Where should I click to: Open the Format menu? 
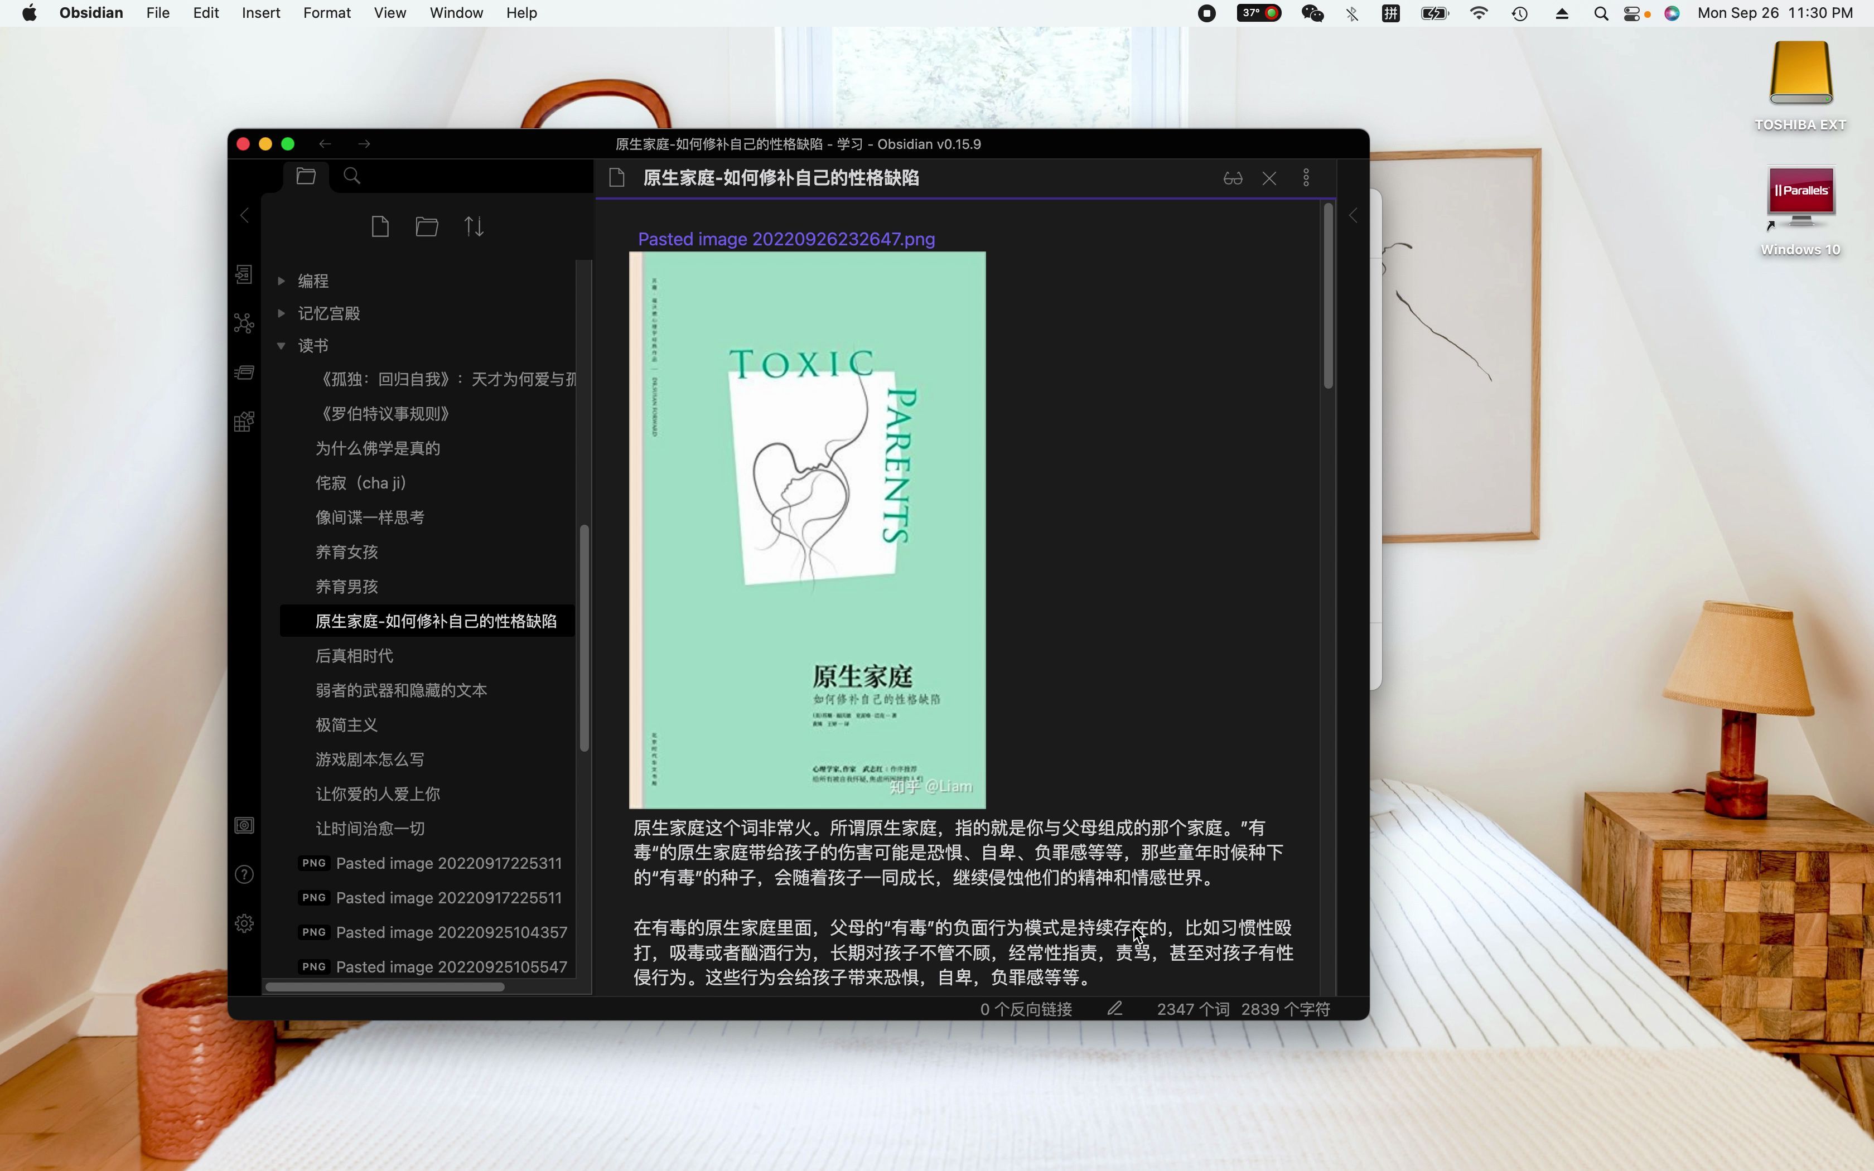[327, 13]
